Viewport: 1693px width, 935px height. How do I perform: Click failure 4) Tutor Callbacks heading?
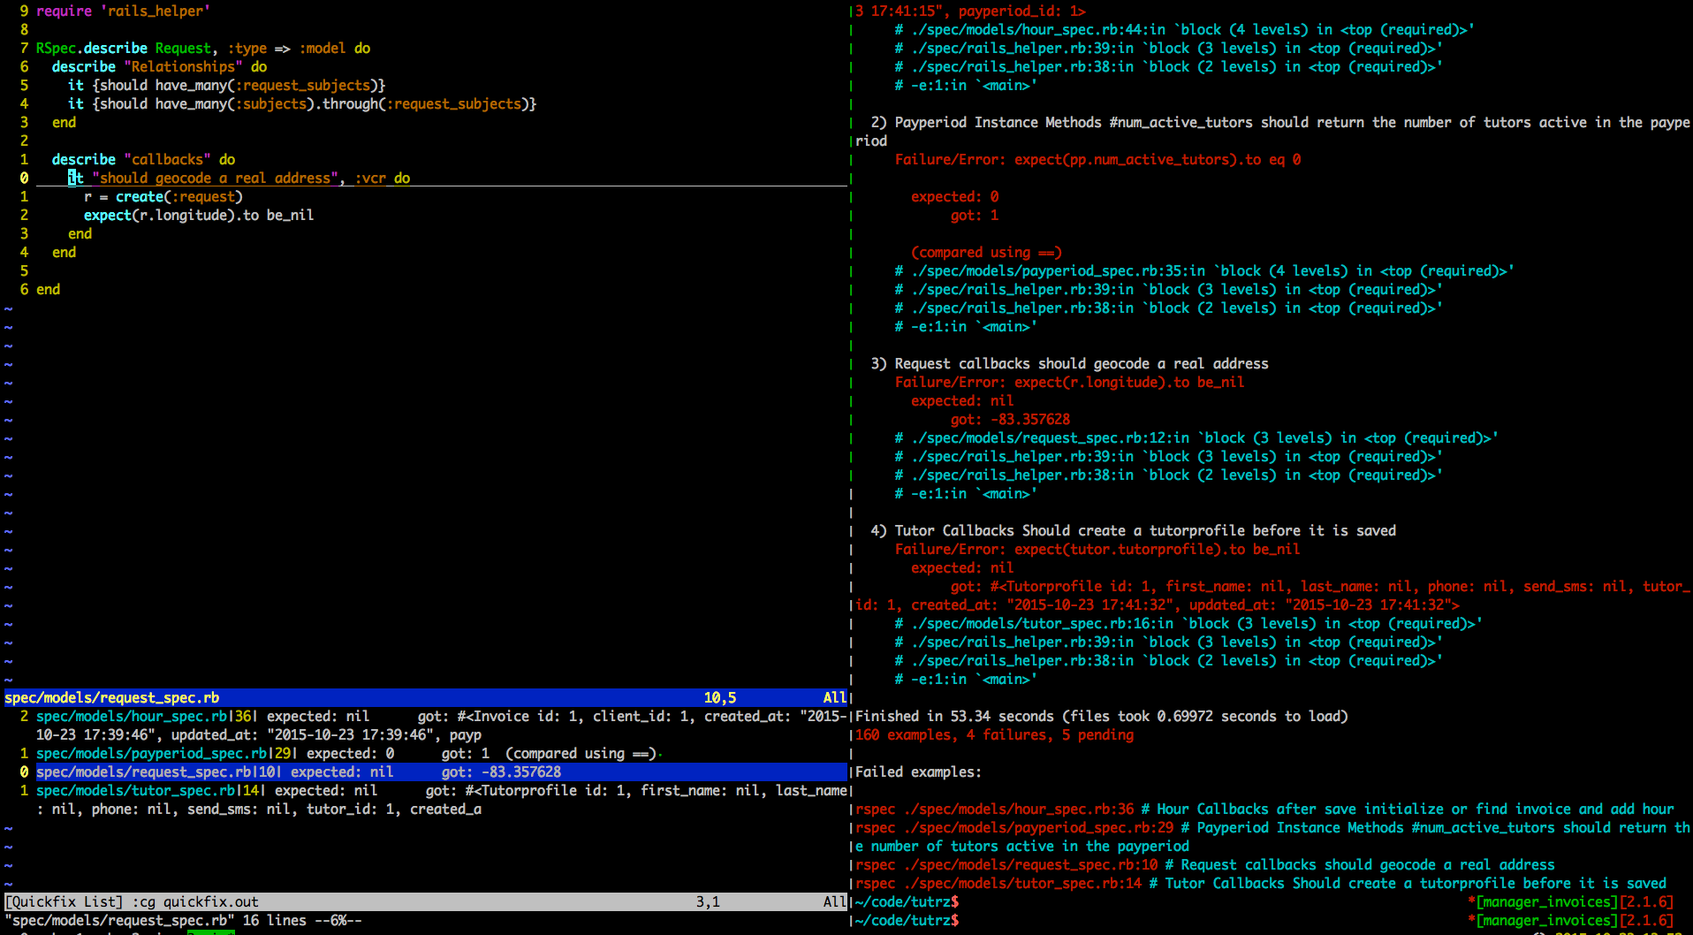[x=1133, y=530]
